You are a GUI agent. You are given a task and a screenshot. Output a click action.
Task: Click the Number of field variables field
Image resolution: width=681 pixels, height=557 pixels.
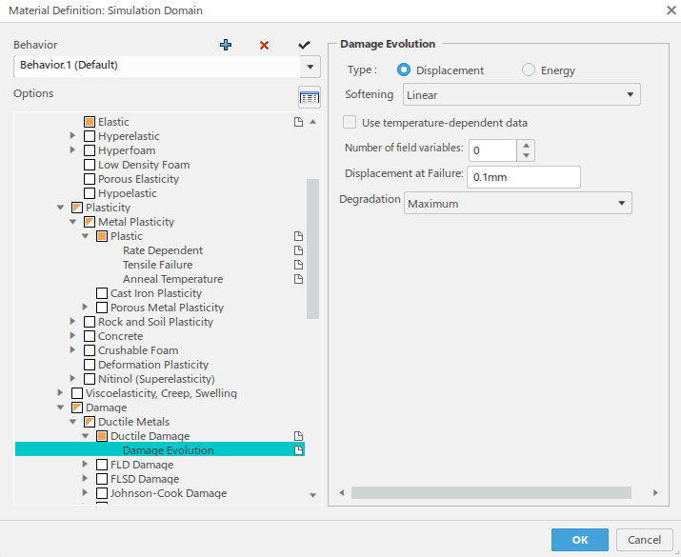click(x=493, y=150)
